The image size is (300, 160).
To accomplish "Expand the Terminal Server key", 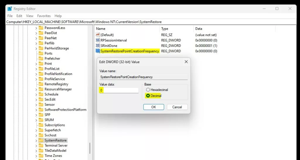I will [36, 146].
